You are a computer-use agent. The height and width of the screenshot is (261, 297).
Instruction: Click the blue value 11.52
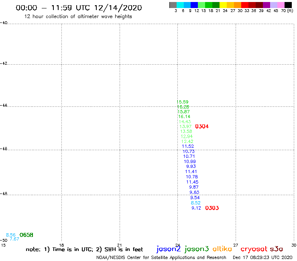tap(188, 146)
